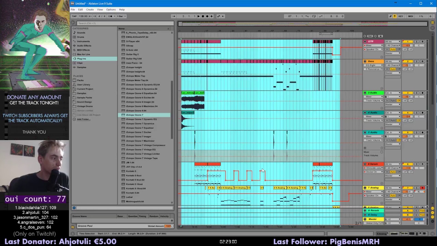The width and height of the screenshot is (437, 246).
Task: Open the Options menu
Action: [x=111, y=10]
